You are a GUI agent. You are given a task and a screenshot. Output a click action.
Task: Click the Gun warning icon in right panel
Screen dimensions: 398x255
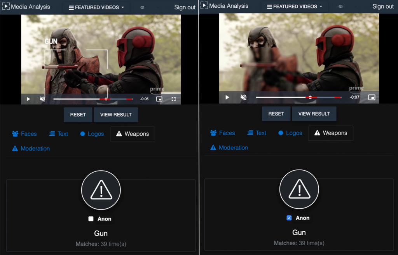point(299,189)
